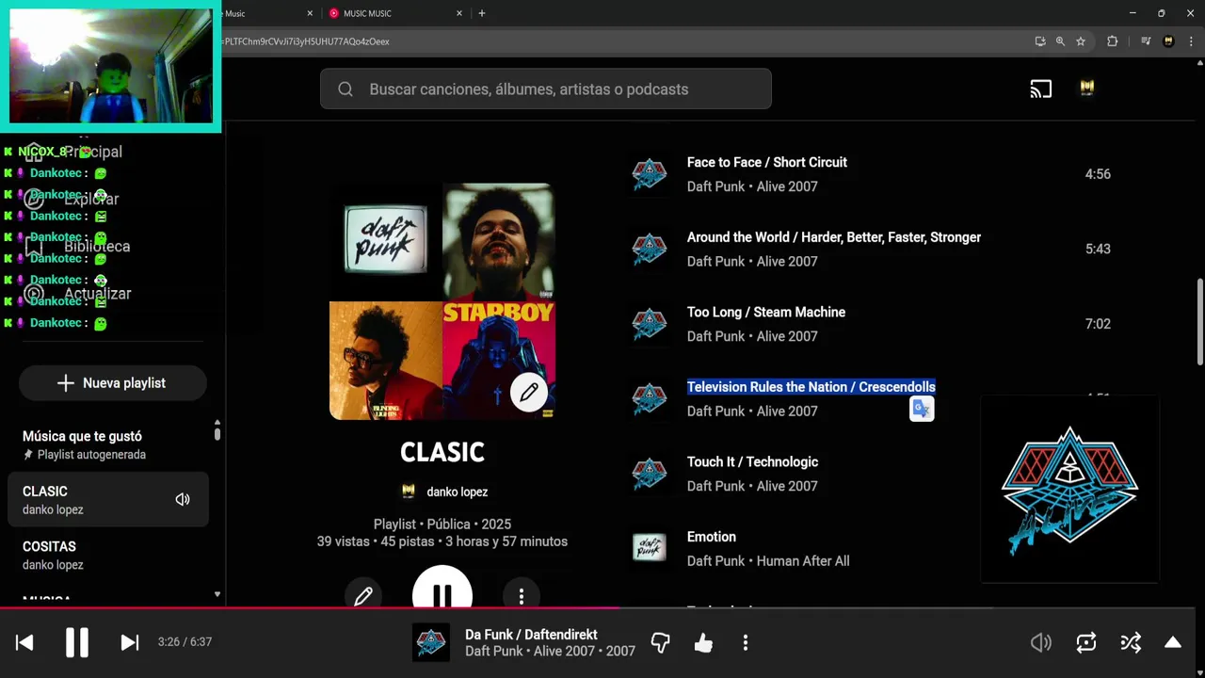Open the browser extensions puzzle icon
The image size is (1205, 678).
[x=1112, y=41]
